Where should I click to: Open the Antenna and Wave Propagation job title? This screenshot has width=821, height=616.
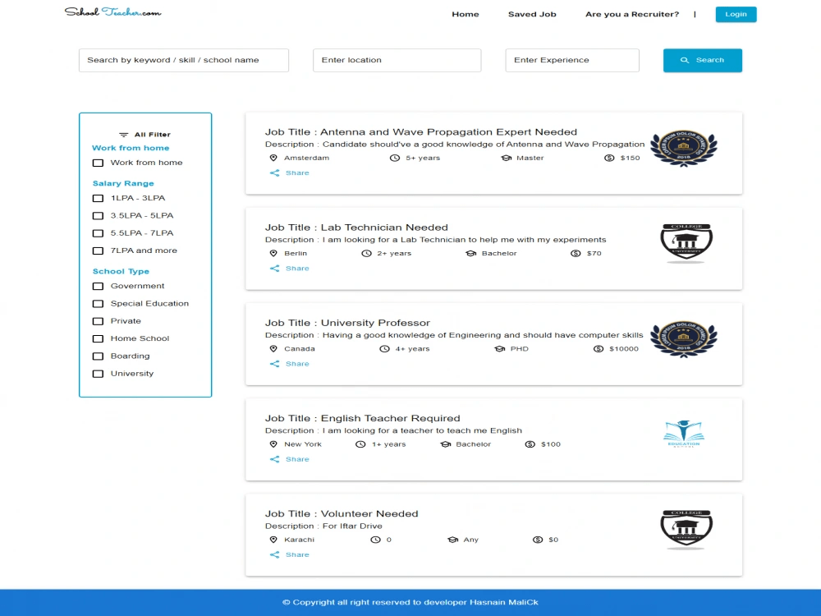pyautogui.click(x=421, y=132)
